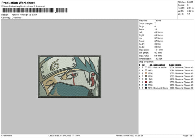This screenshot has height=138, width=195.
Task: Select the 'Production Worksheet' title
Action: (x=18, y=3)
